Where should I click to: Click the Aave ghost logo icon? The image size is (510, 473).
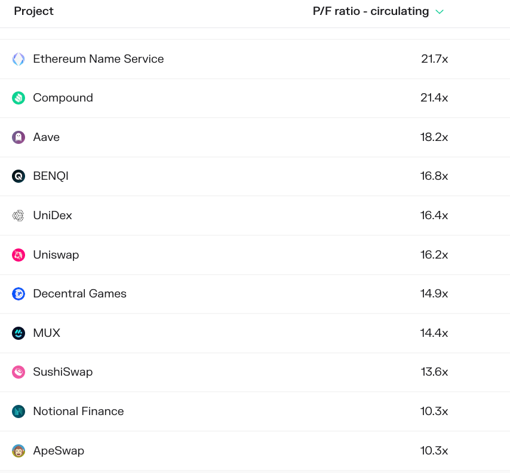pyautogui.click(x=19, y=137)
